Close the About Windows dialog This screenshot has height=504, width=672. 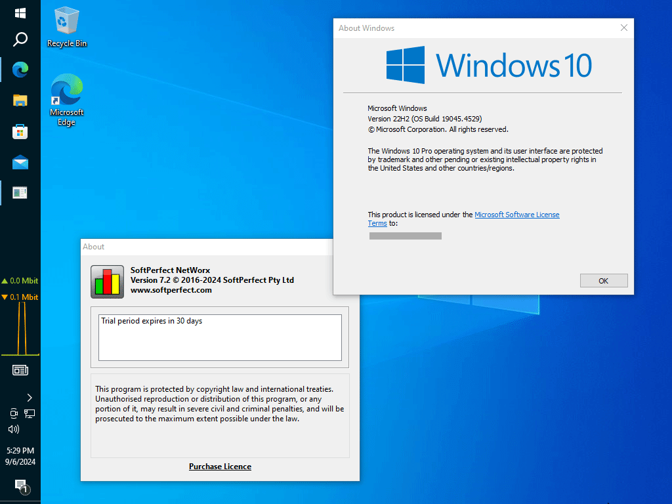coord(623,28)
